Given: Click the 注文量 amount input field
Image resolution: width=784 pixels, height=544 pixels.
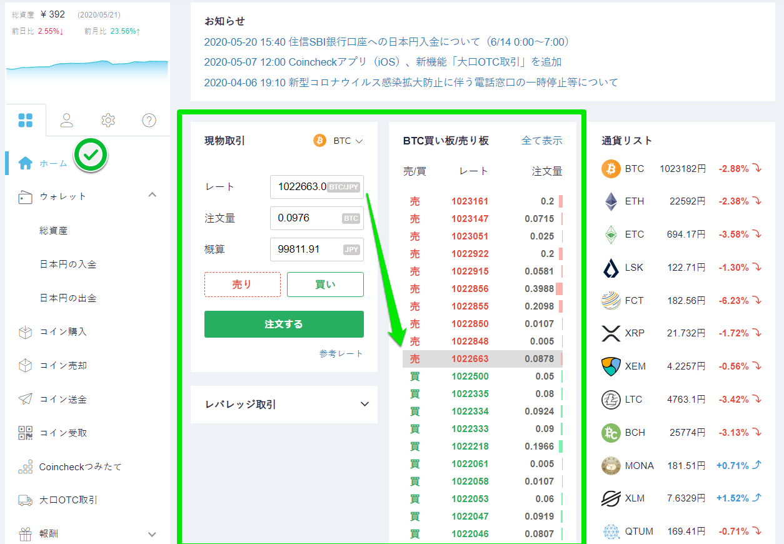Looking at the screenshot, I should (316, 218).
